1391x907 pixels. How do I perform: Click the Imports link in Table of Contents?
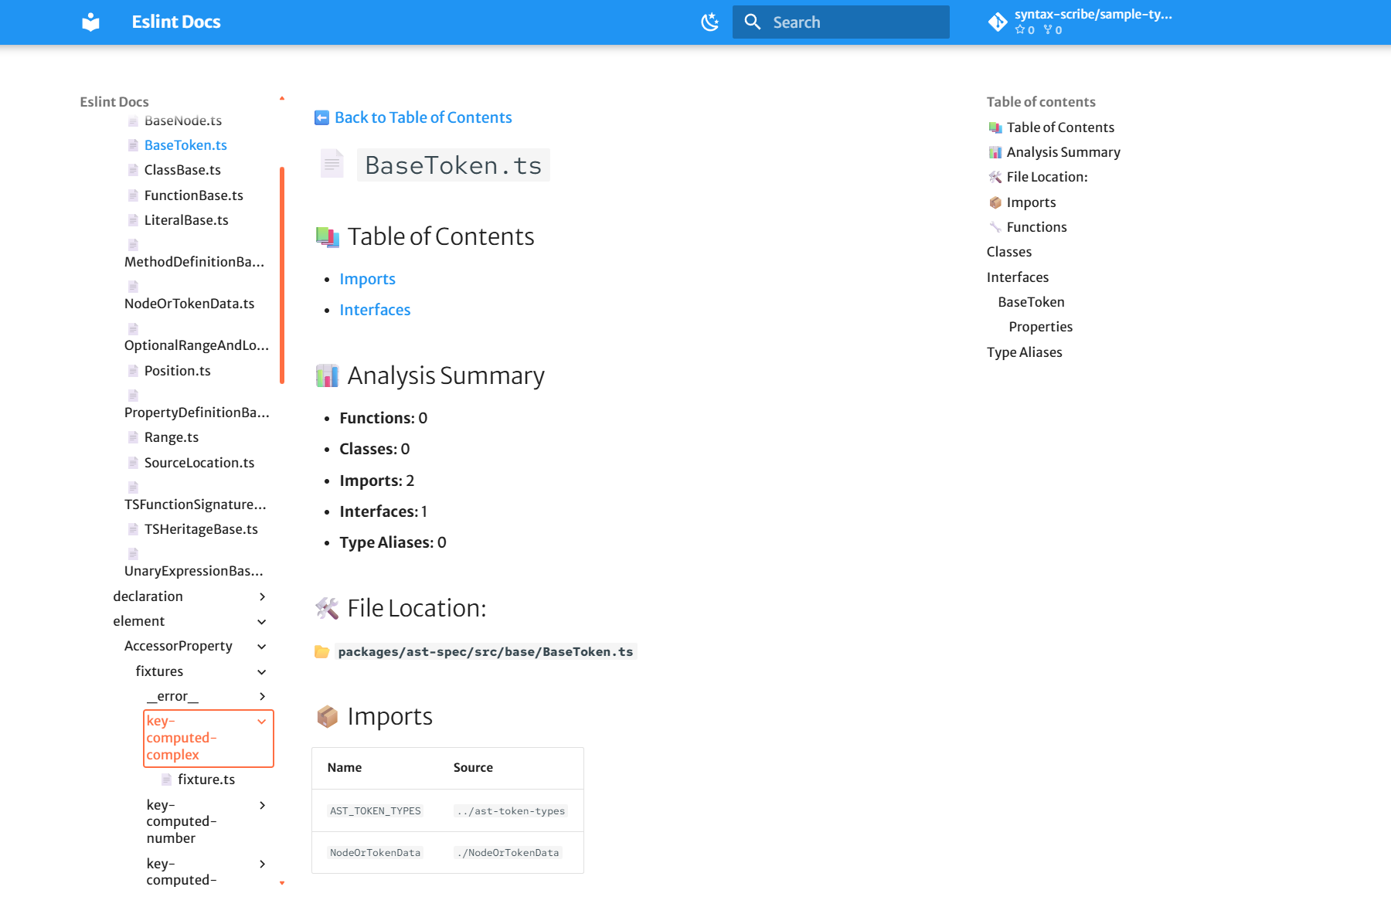367,279
